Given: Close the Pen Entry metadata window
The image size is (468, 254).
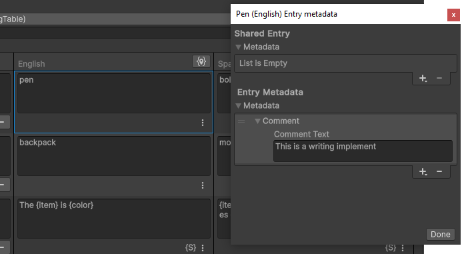Looking at the screenshot, I should coord(453,15).
